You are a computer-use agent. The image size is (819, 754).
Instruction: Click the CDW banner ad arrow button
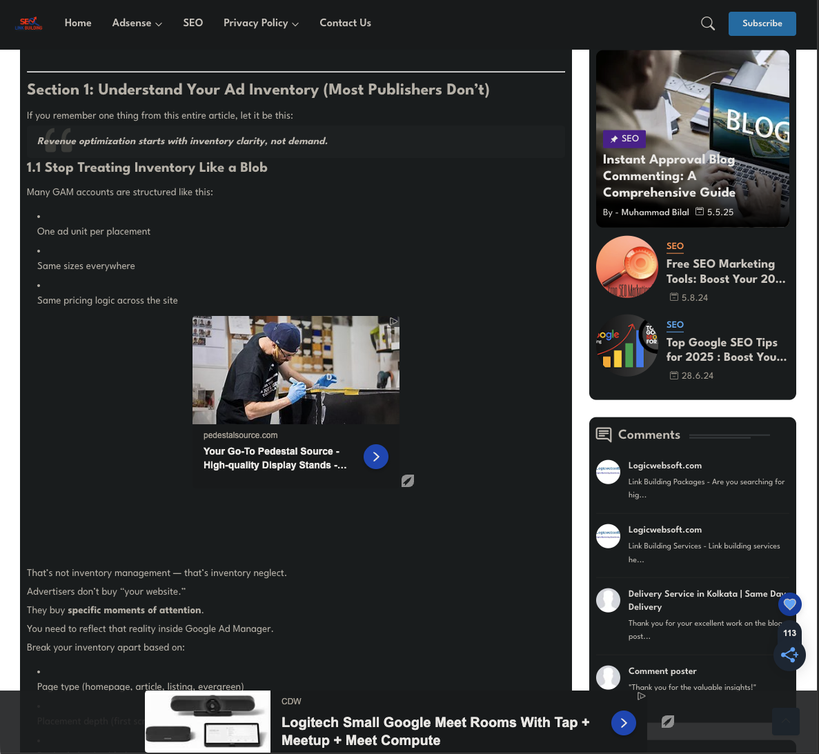pos(623,723)
